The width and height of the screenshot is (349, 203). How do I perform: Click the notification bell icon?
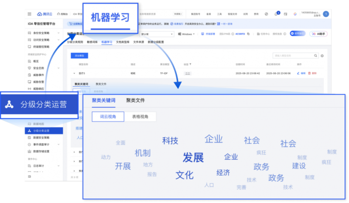tap(276, 14)
